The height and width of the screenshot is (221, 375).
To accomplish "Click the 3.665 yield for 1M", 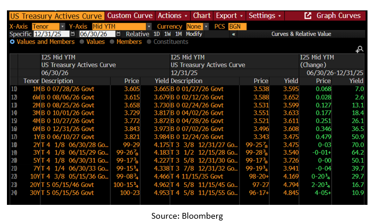I will (x=161, y=89).
